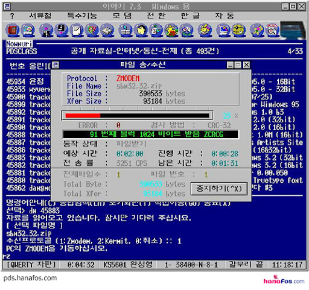Open the 한글 menu
The height and width of the screenshot is (290, 309).
[x=190, y=16]
